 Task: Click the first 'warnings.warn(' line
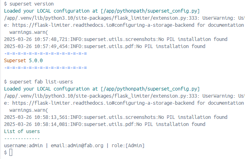[29, 32]
